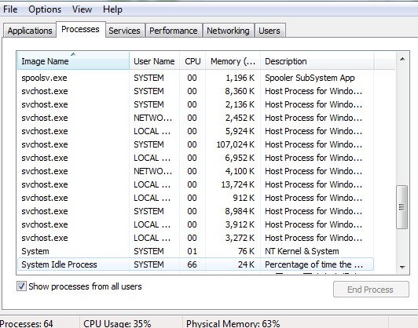418x328 pixels.
Task: Open the File menu
Action: [x=10, y=9]
